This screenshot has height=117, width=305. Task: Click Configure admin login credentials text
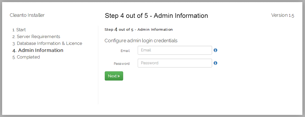(141, 41)
